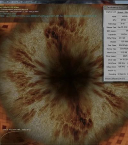Click the BIOS Version field
Image resolution: width=128 pixels, height=145 pixels.
(x=123, y=31)
